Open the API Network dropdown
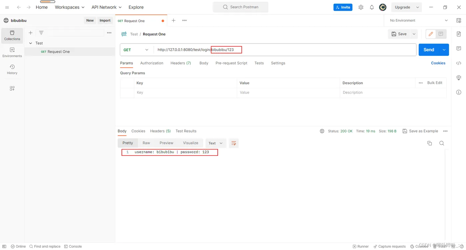Screen dimensions: 466x250 tap(107, 7)
